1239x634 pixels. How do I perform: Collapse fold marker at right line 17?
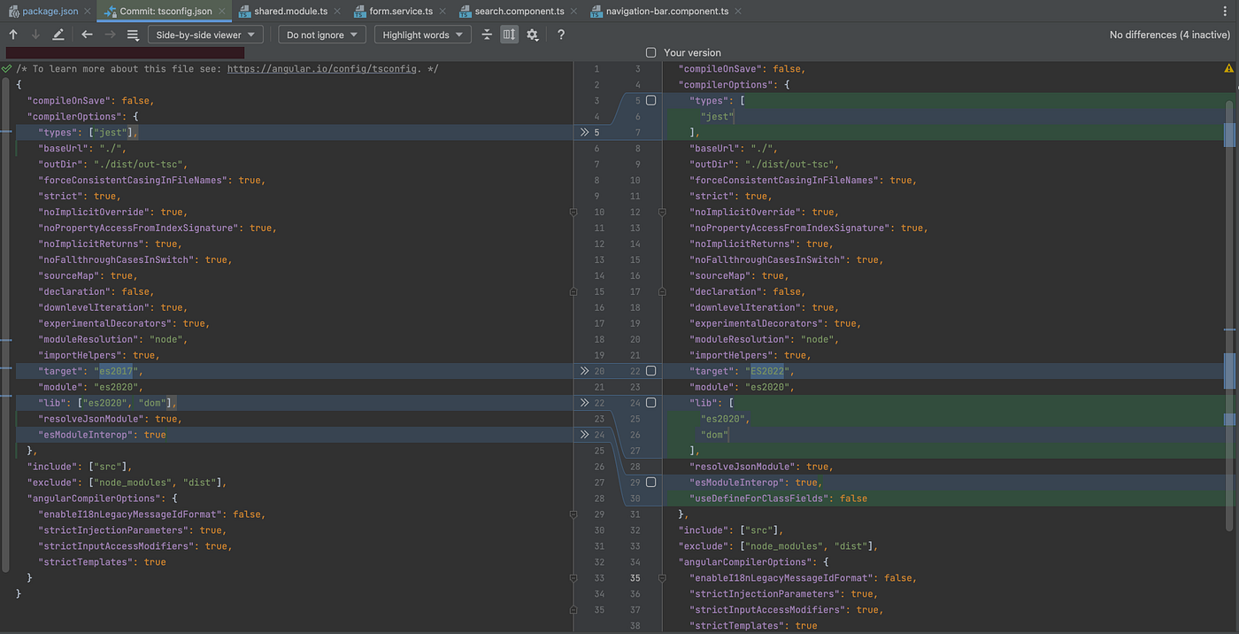663,291
